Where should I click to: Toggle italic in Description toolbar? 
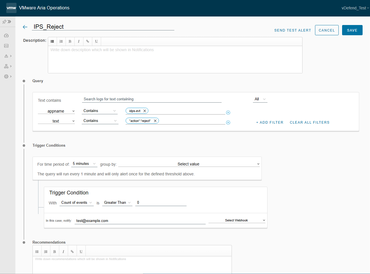(79, 41)
